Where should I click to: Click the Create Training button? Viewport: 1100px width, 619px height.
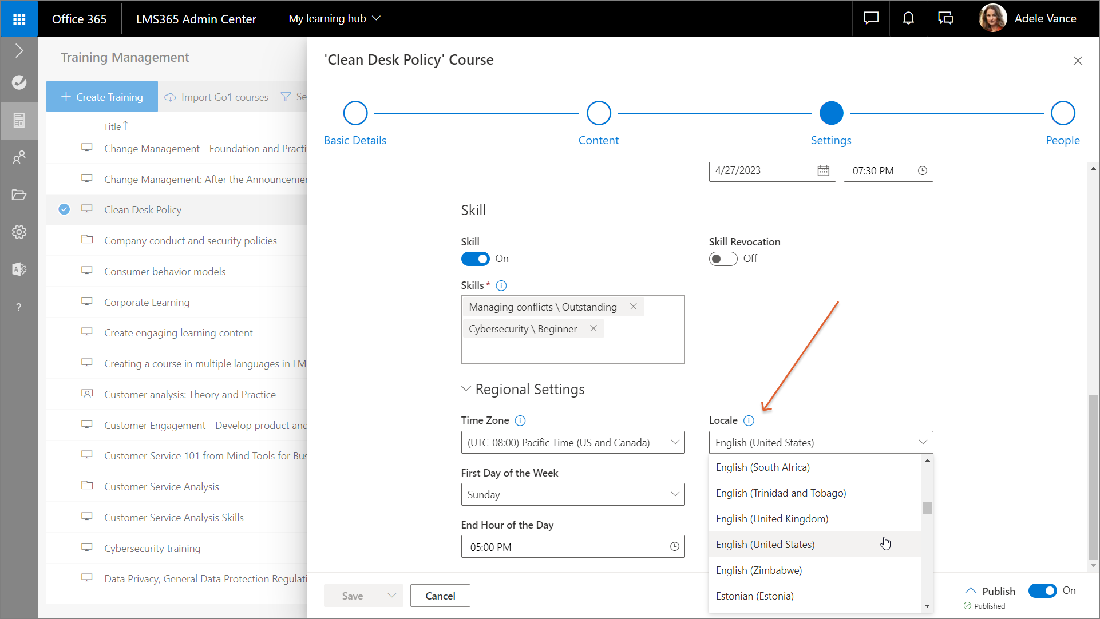click(x=102, y=97)
